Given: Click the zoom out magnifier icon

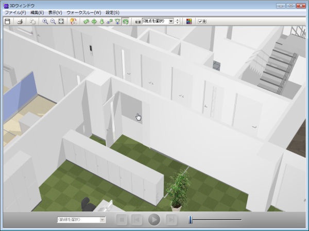Looking at the screenshot, I should [x=53, y=22].
